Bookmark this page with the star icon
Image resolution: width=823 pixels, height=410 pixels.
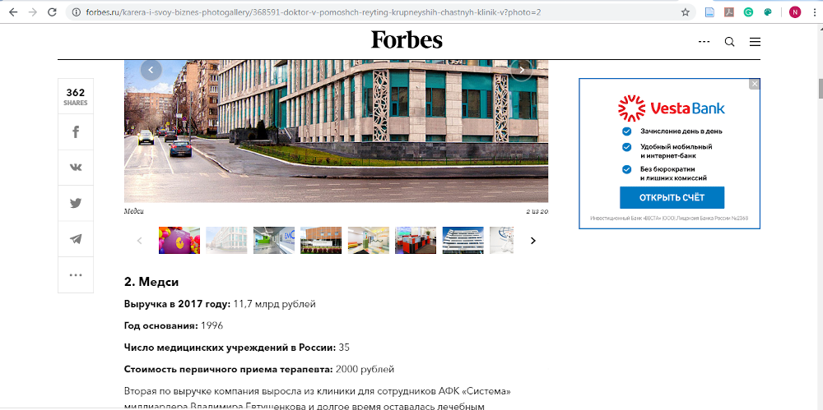pos(685,12)
